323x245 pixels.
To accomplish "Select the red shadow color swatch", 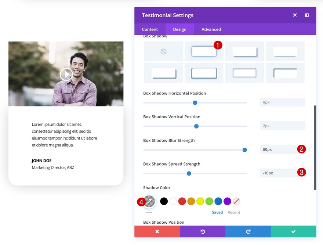I will coord(182,201).
